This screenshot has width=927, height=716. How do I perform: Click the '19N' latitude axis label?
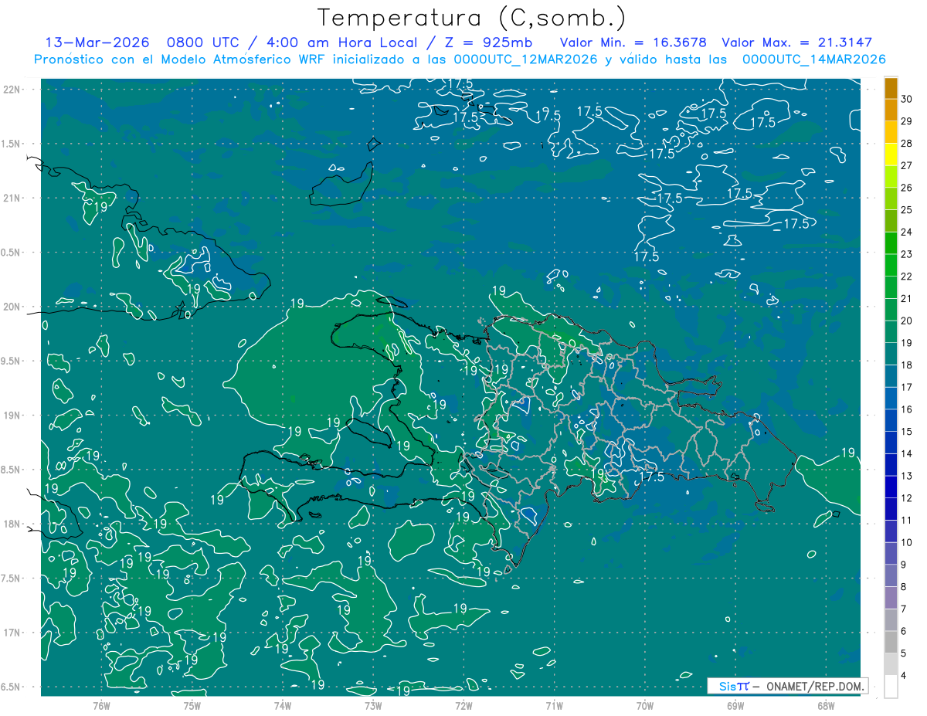pos(12,415)
